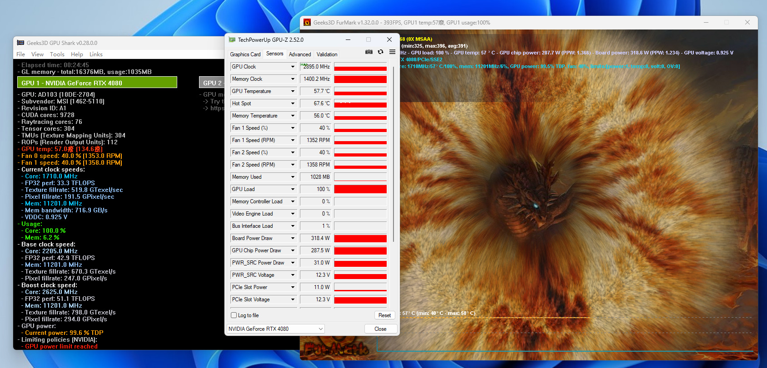
Task: Open the GPU Clock sensor dropdown
Action: 293,67
